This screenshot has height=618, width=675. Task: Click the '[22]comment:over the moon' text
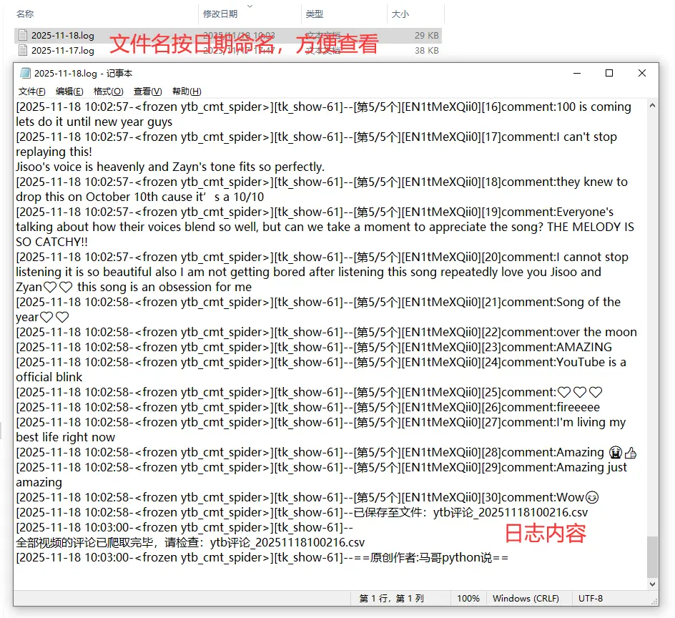click(558, 332)
